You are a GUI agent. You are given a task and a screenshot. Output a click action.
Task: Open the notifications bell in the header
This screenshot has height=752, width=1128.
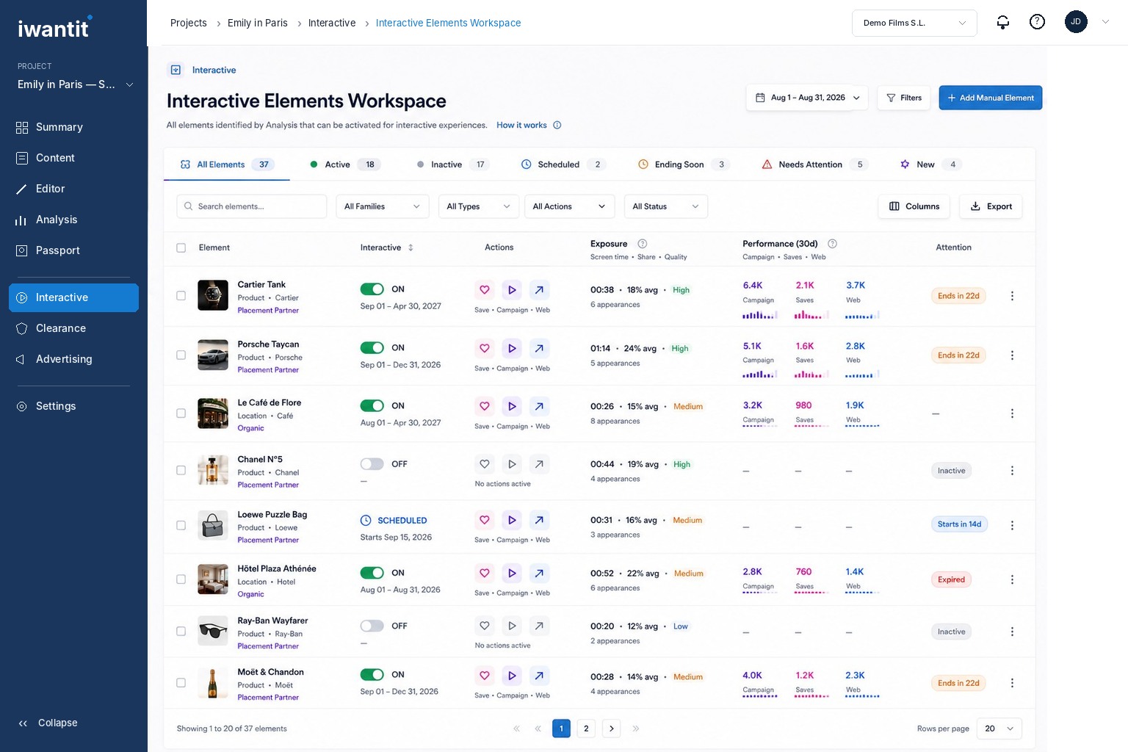(1002, 22)
